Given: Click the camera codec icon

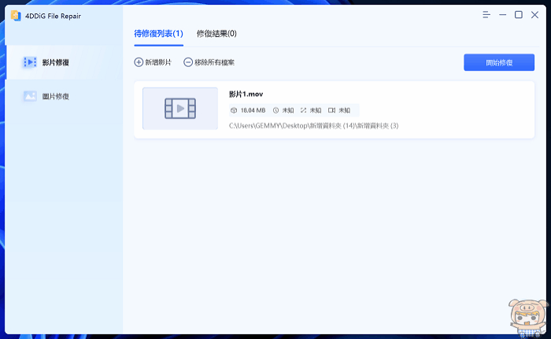Looking at the screenshot, I should click(331, 110).
